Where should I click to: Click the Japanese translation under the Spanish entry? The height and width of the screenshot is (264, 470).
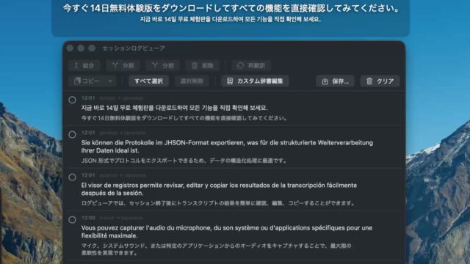pos(218,203)
